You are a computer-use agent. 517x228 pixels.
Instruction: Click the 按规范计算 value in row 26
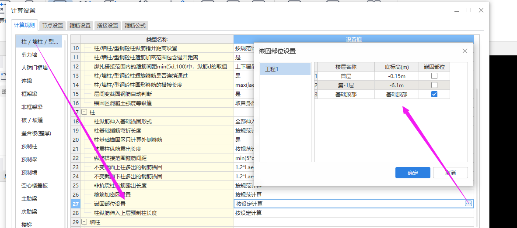pos(354,194)
